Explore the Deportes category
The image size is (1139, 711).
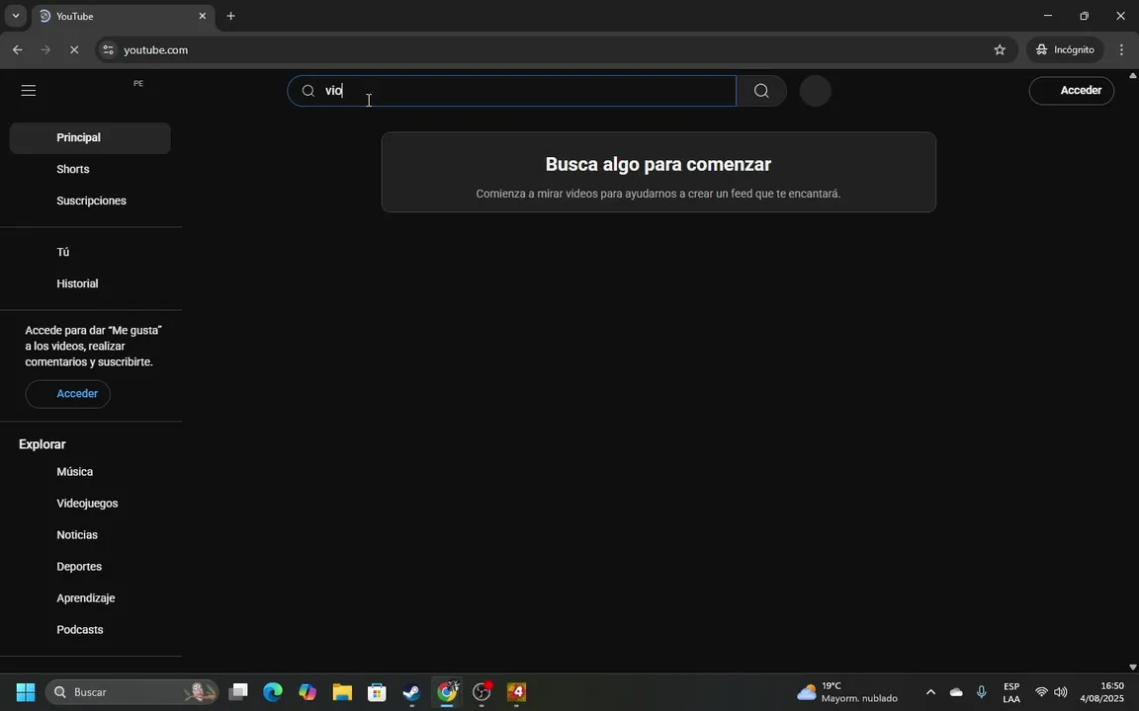point(90,567)
